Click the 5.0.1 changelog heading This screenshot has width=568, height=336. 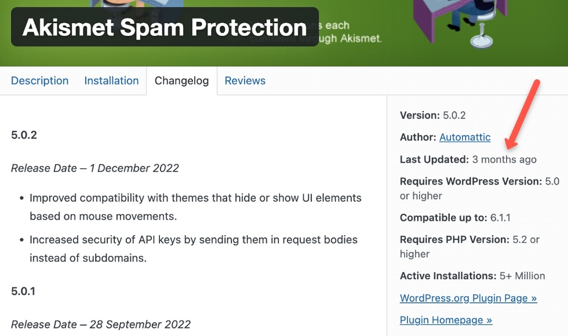click(23, 291)
